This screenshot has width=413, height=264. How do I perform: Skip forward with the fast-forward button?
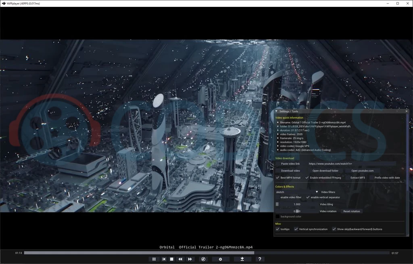[190, 259]
